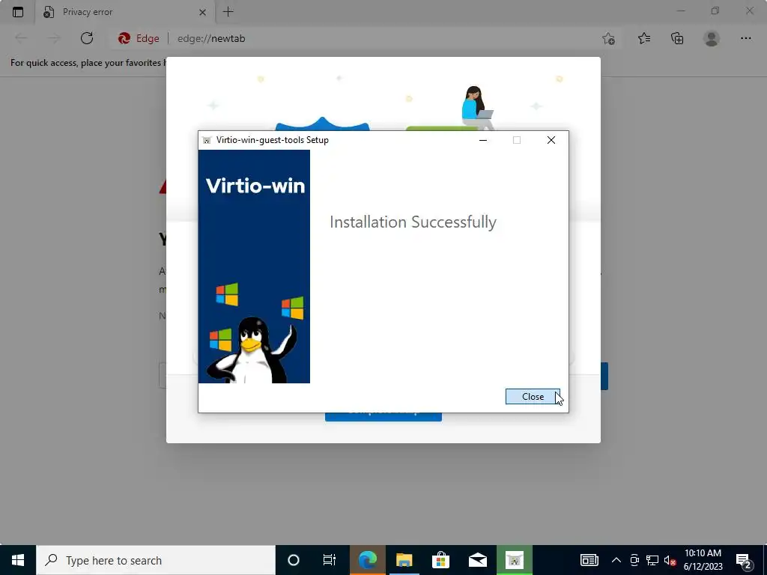Click the Meet Now tray icon

pyautogui.click(x=634, y=560)
